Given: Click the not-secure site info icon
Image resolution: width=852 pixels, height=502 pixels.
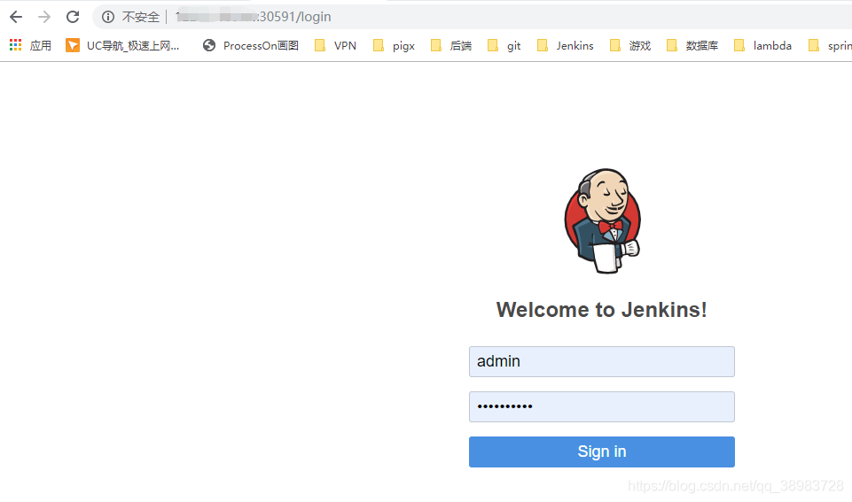Looking at the screenshot, I should 108,17.
